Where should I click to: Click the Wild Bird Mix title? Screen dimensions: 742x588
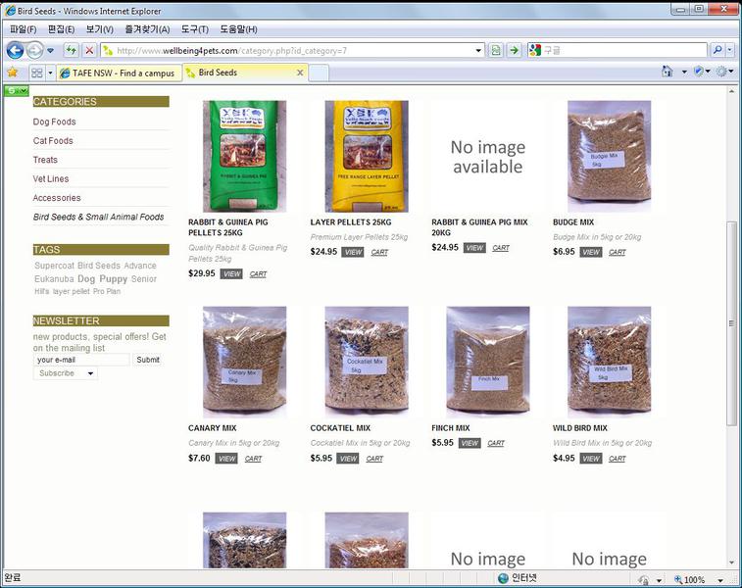click(579, 428)
